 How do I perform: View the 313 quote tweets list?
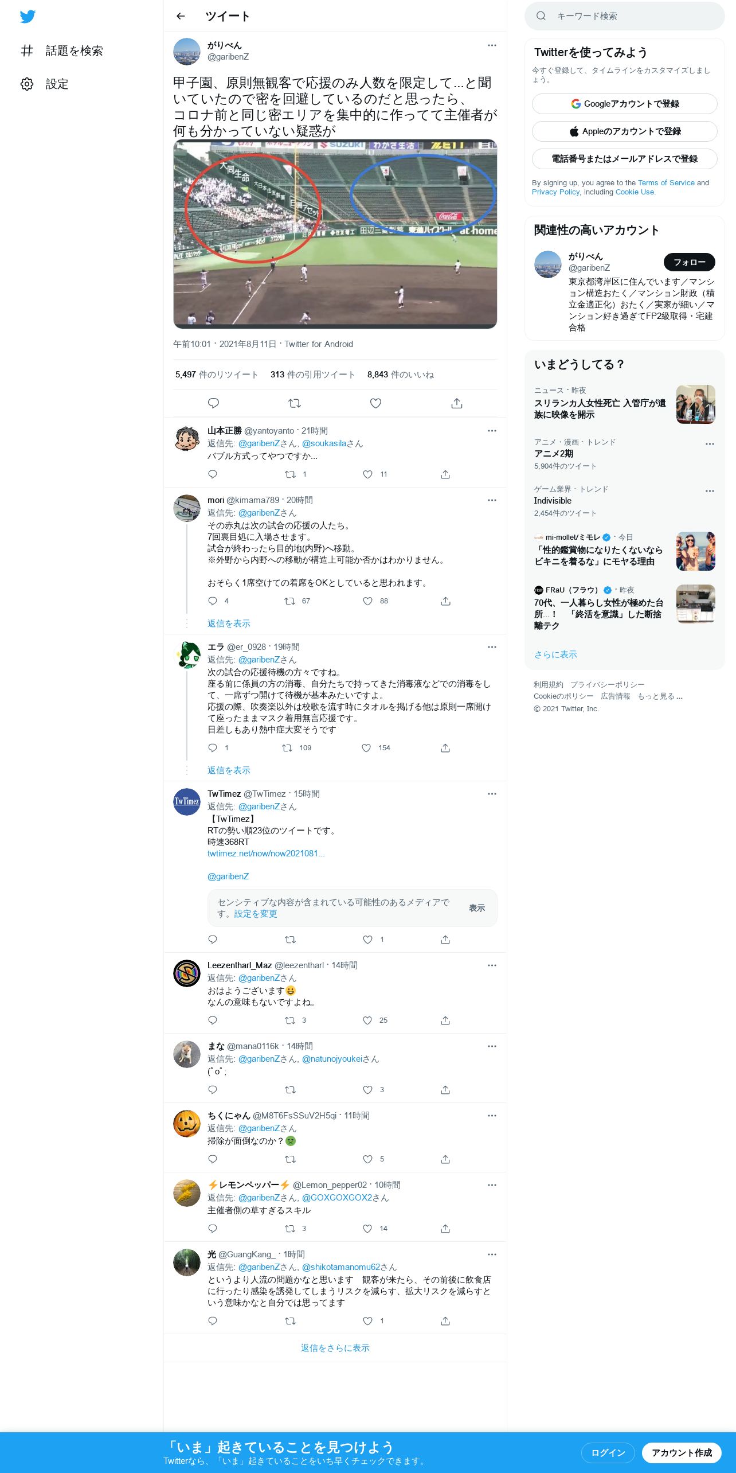312,375
